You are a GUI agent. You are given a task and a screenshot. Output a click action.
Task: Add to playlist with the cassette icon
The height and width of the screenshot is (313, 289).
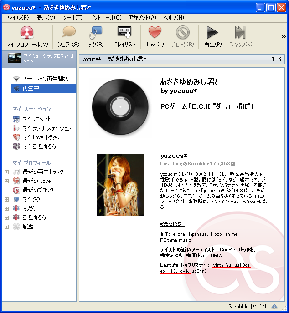(x=124, y=32)
